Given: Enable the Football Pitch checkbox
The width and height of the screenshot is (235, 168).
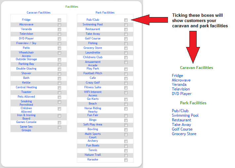Looking at the screenshot, I should point(126,74).
